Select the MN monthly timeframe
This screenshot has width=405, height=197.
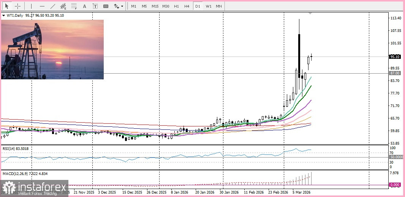tap(219, 6)
